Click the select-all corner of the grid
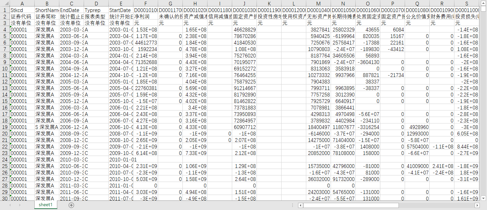The height and width of the screenshot is (210, 487). 4,3
